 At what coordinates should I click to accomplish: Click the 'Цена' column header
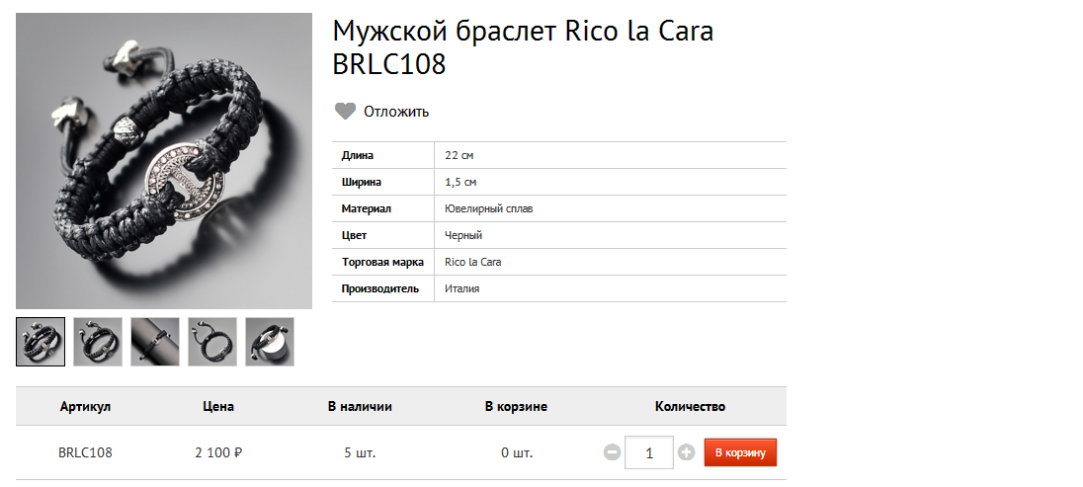[218, 407]
